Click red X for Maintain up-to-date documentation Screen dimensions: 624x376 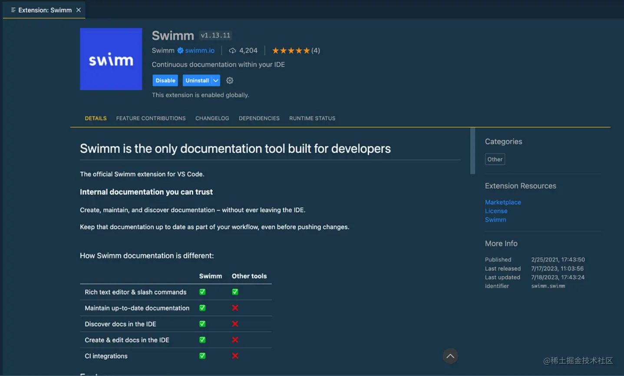click(x=235, y=308)
